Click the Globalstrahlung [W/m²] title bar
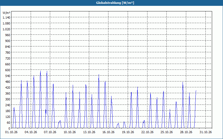223x139 pixels. tap(111, 3)
